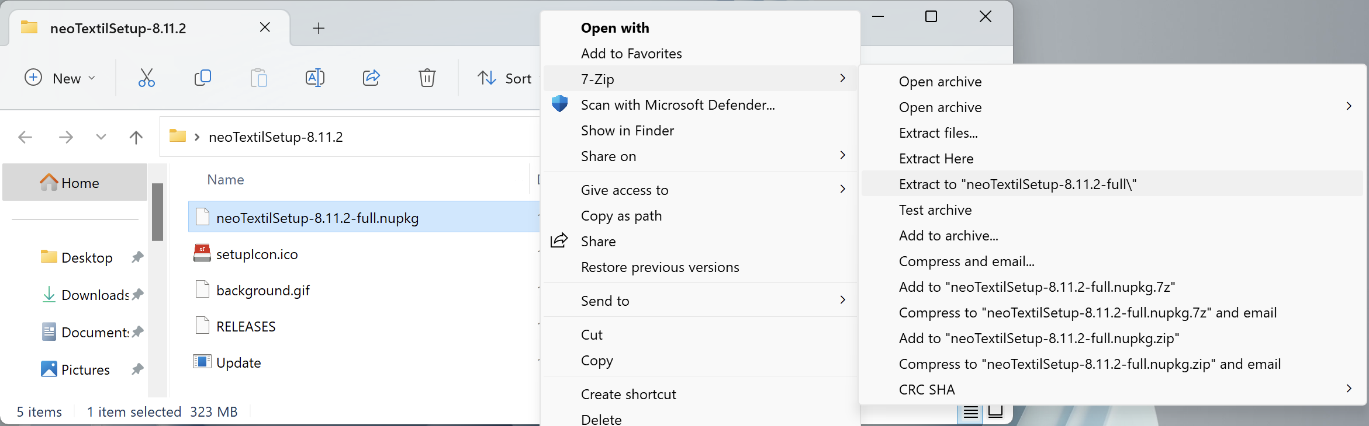Unpin Documents using its pin icon
Viewport: 1369px width, 426px height.
click(138, 331)
